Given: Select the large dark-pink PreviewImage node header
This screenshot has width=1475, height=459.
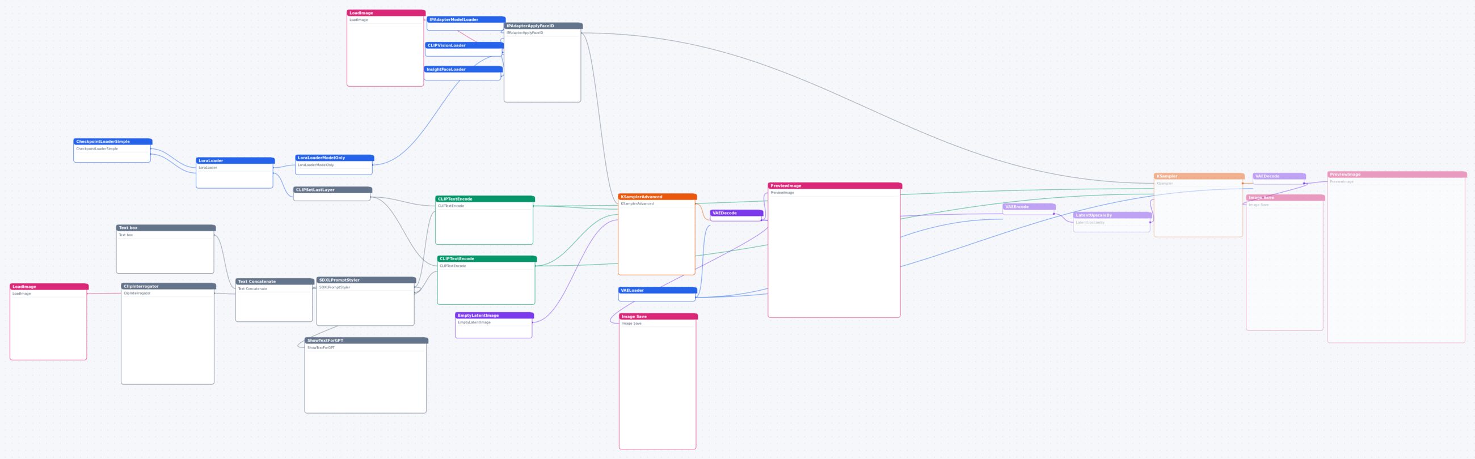Looking at the screenshot, I should (x=835, y=186).
